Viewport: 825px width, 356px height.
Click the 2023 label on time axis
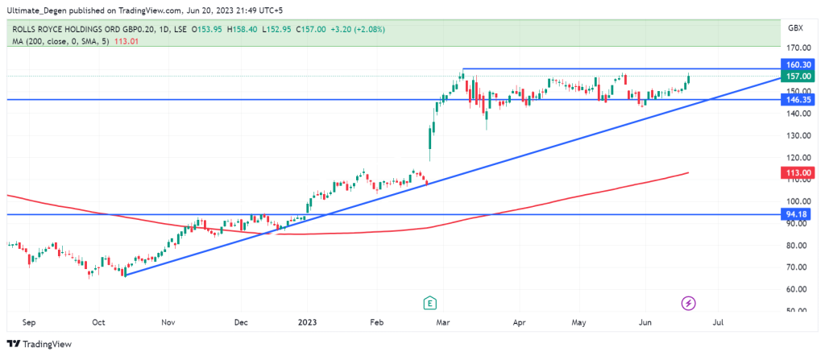pos(307,324)
